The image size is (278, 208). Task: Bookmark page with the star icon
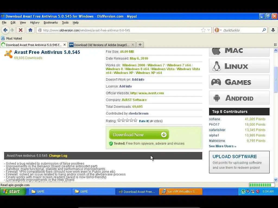coord(203,30)
